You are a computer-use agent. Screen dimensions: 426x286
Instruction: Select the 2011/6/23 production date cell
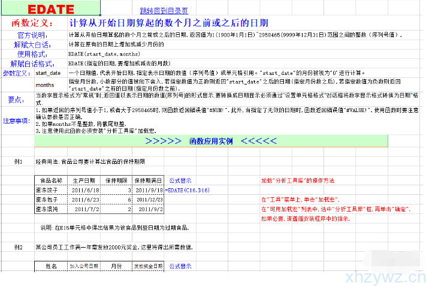click(83, 200)
